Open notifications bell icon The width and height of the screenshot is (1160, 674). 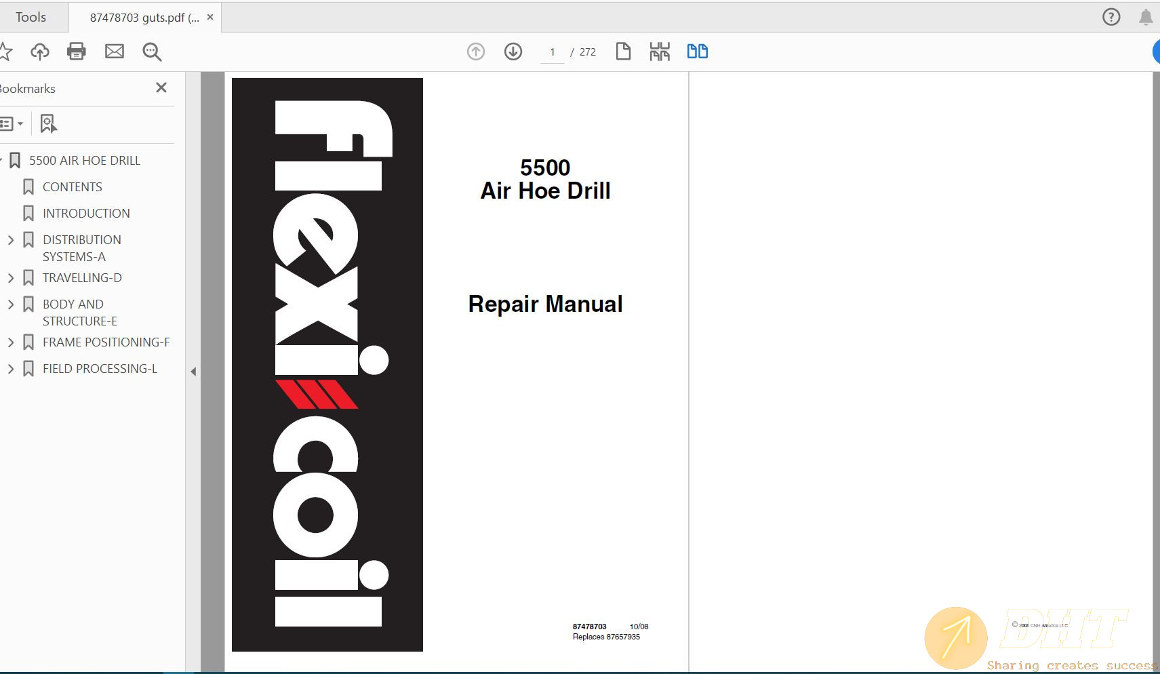pos(1146,17)
